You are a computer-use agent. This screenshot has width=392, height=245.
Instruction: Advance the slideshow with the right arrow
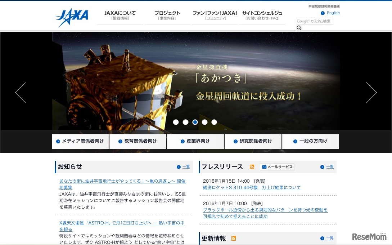pyautogui.click(x=371, y=92)
